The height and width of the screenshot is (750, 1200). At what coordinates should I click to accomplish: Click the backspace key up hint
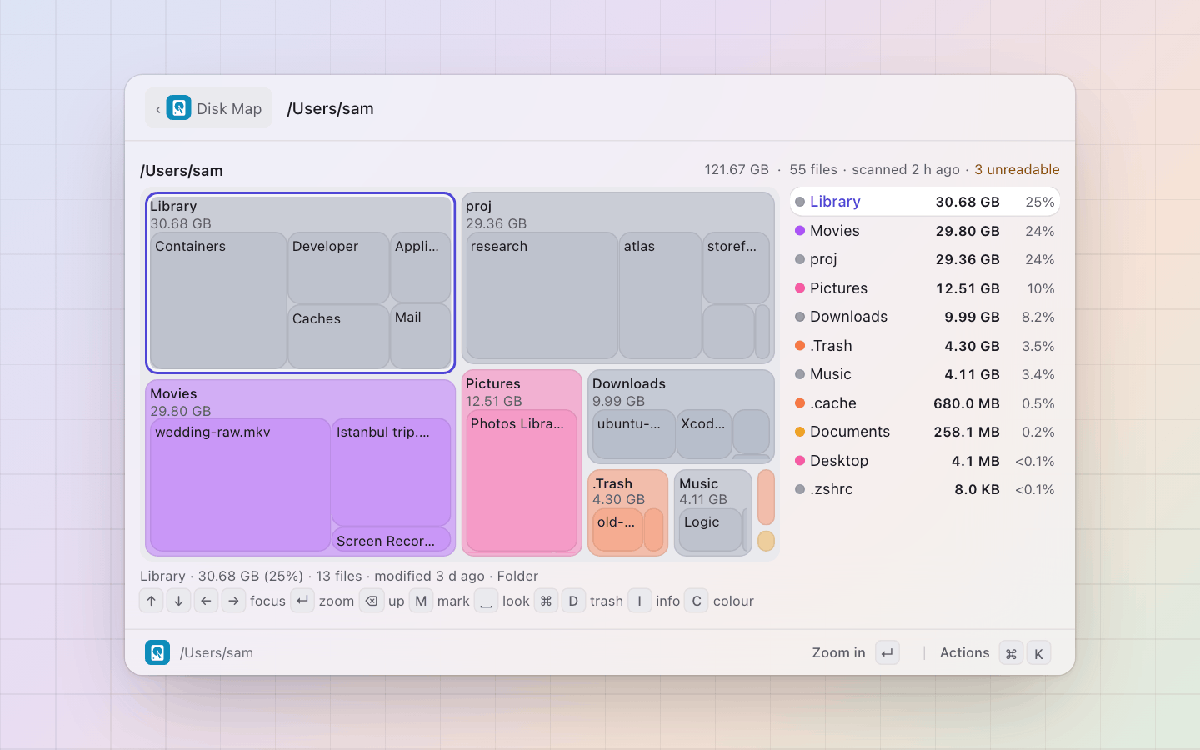[x=372, y=601]
